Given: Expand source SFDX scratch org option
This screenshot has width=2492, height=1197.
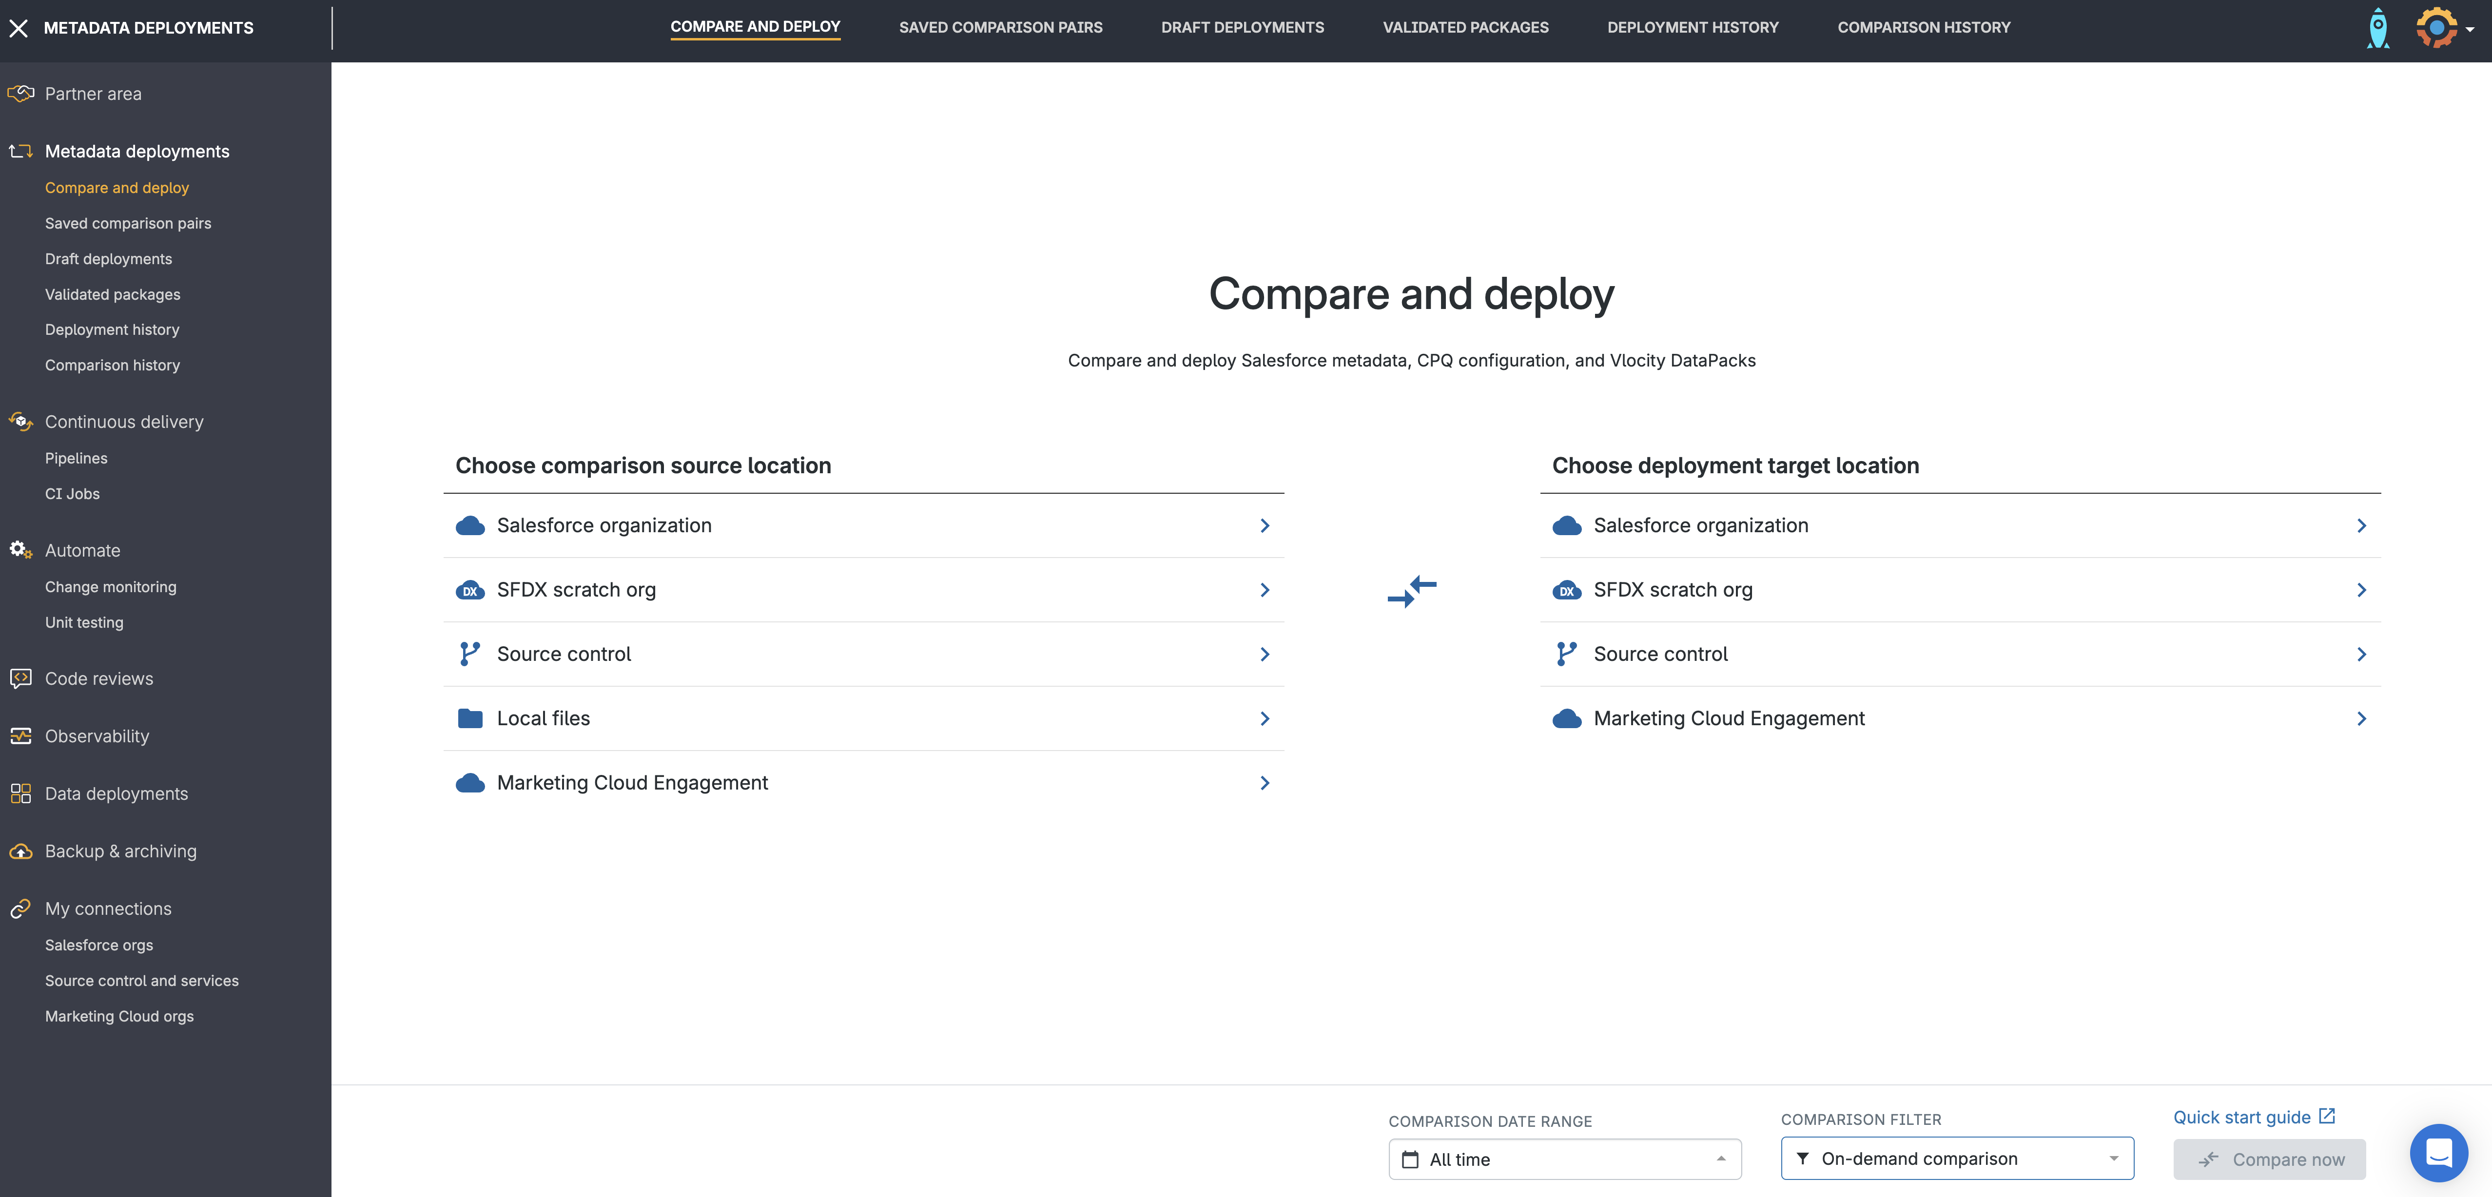Looking at the screenshot, I should [x=863, y=590].
